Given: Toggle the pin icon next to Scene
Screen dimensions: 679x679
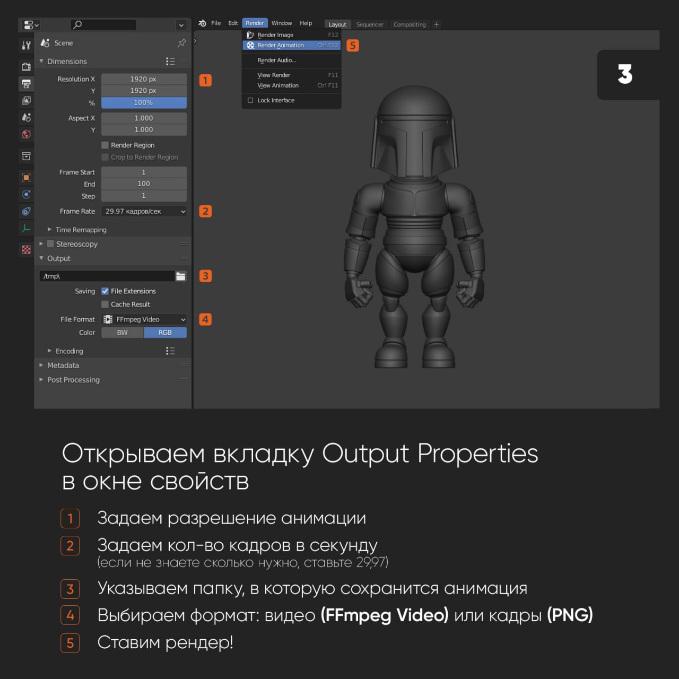Looking at the screenshot, I should 182,43.
